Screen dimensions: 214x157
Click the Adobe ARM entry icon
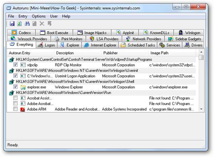point(23,109)
